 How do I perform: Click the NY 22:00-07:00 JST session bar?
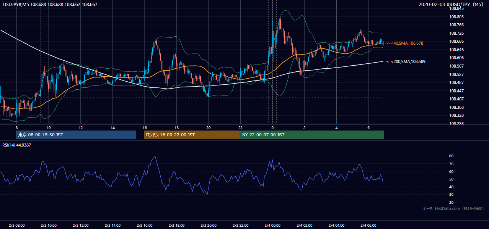click(x=312, y=135)
